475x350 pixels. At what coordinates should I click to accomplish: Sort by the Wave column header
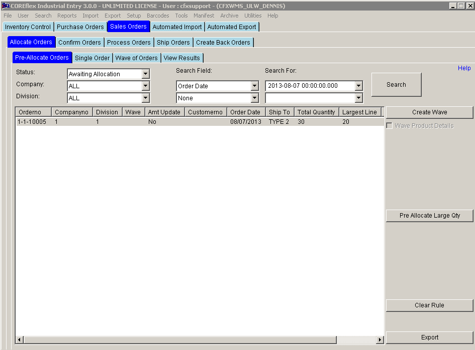pyautogui.click(x=133, y=112)
